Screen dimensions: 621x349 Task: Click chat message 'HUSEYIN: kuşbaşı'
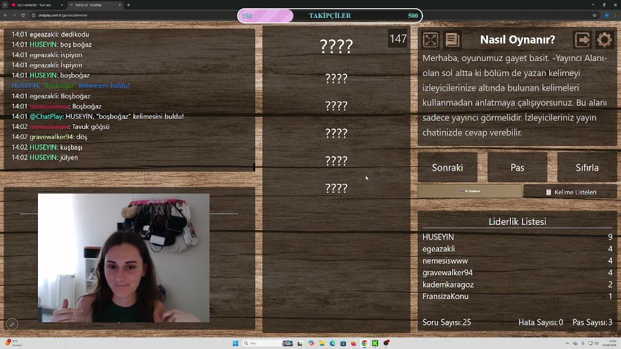47,147
